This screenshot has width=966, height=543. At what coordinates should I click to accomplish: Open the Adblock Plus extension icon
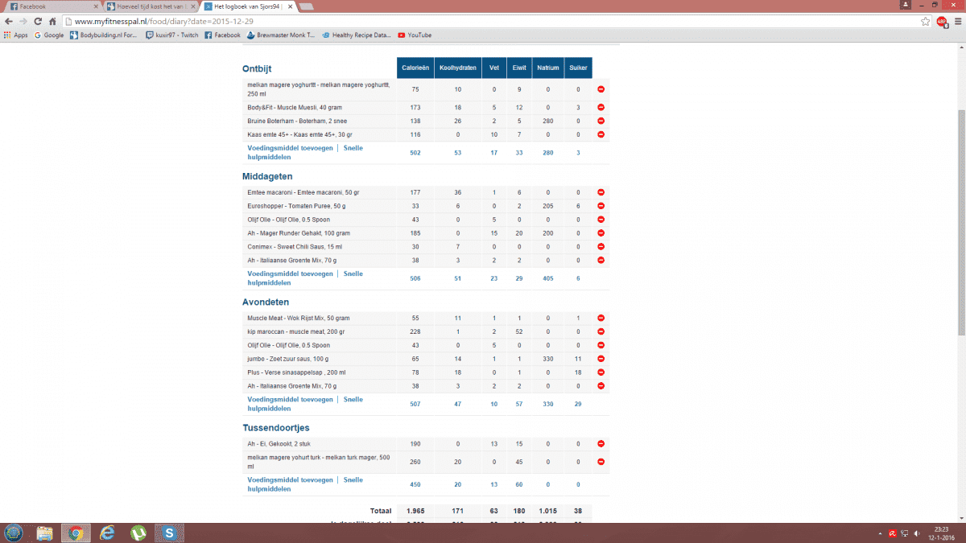(941, 22)
